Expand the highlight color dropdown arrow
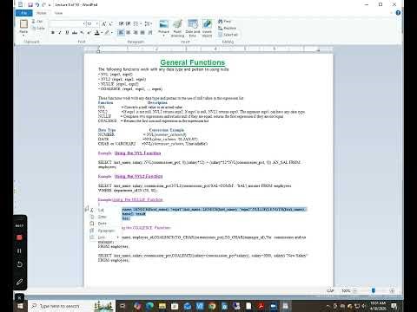The width and height of the screenshot is (417, 312). point(112,33)
